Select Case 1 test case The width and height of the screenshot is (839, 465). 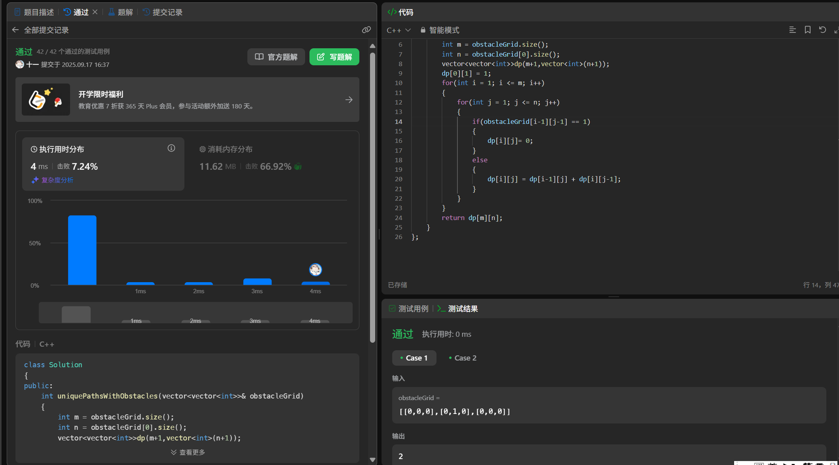tap(414, 358)
